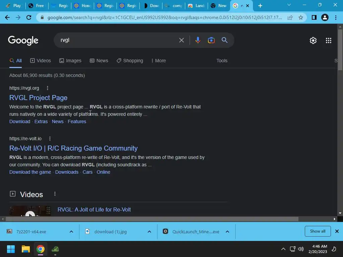Open the volume tray icon

(x=301, y=249)
